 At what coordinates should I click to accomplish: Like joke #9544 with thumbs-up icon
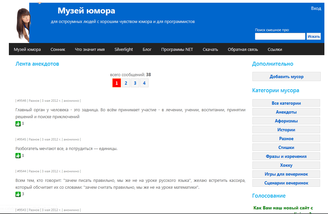pyautogui.click(x=18, y=194)
